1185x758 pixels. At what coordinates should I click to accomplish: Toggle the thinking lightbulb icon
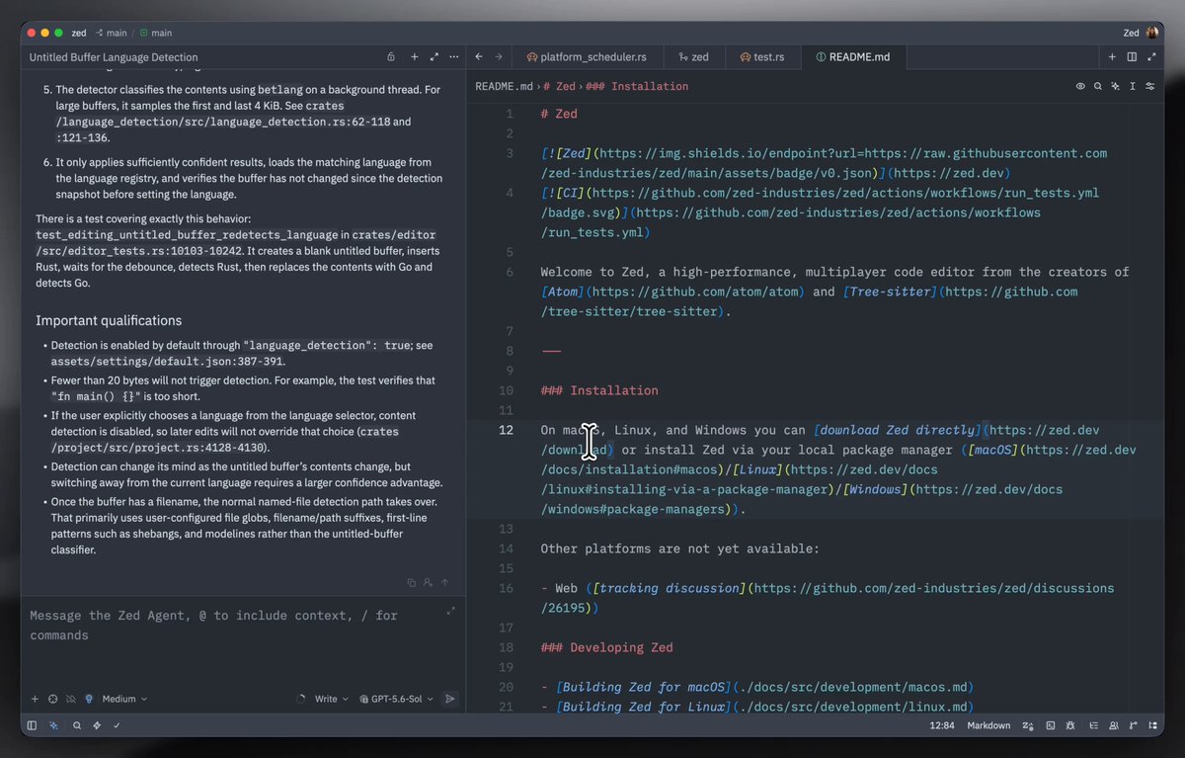point(88,699)
